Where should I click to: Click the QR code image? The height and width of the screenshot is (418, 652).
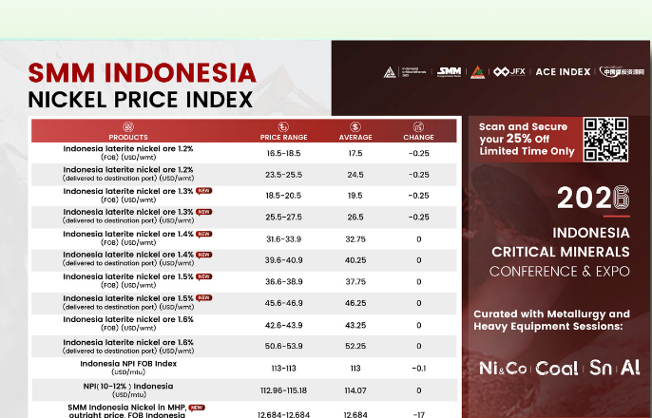click(x=605, y=140)
